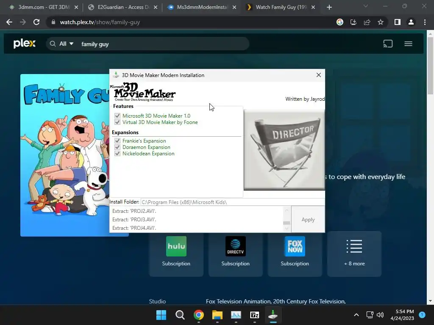Screen dimensions: 434x325
Task: Select the DIRECTV subscription option
Action: [x=236, y=254]
